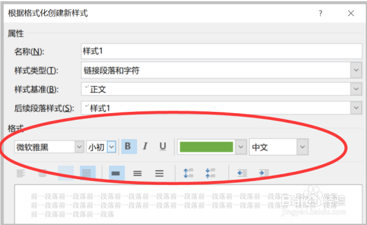Toggle italic formatting
This screenshot has height=225, width=367.
(x=145, y=147)
